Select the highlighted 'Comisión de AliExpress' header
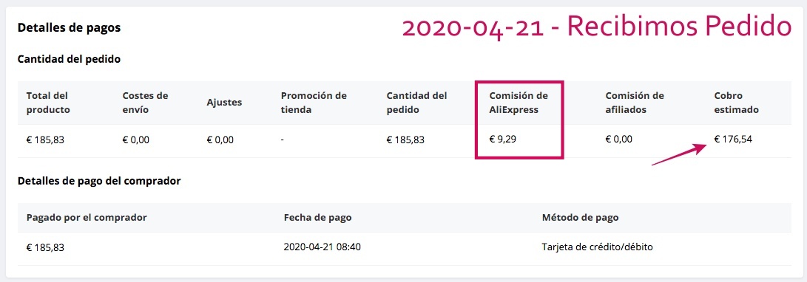This screenshot has width=807, height=282. click(x=519, y=103)
